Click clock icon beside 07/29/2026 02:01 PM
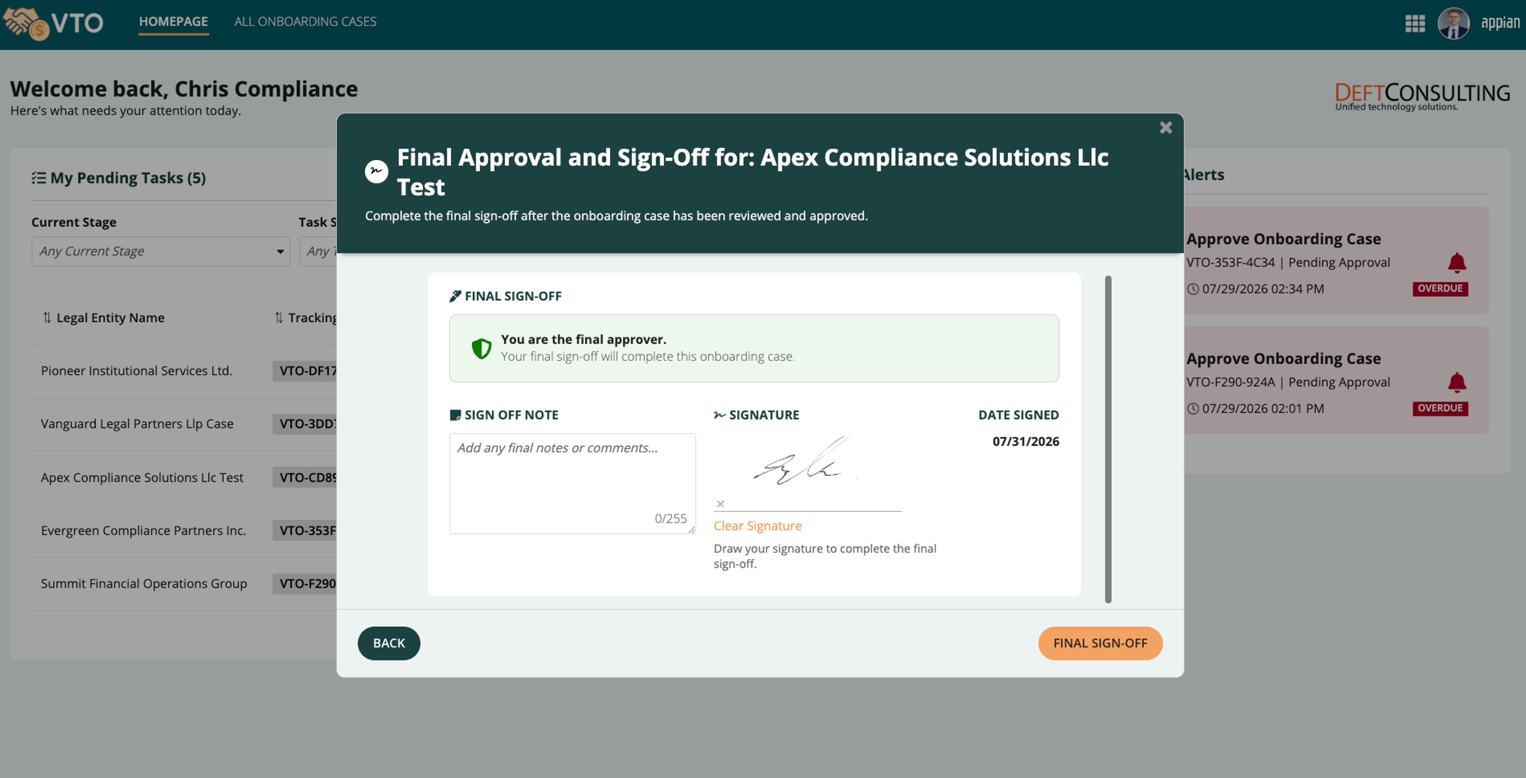The height and width of the screenshot is (778, 1526). coord(1193,409)
